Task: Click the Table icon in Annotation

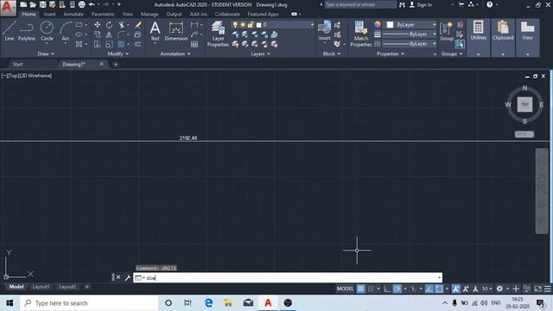Action: 194,44
